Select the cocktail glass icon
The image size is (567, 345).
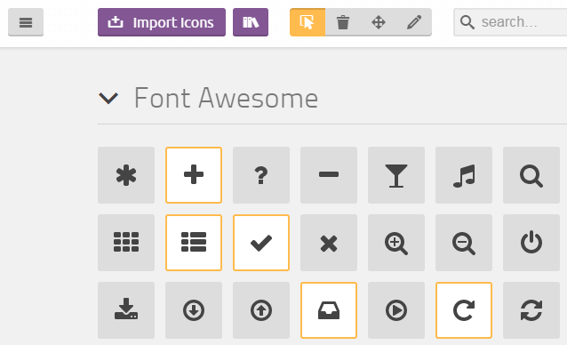(x=396, y=175)
